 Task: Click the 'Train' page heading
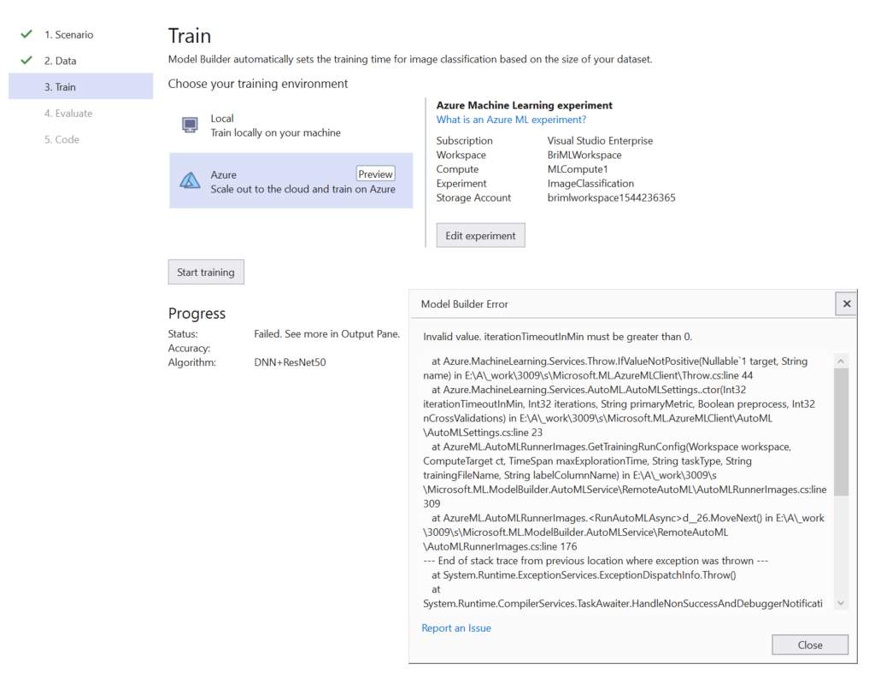[190, 36]
